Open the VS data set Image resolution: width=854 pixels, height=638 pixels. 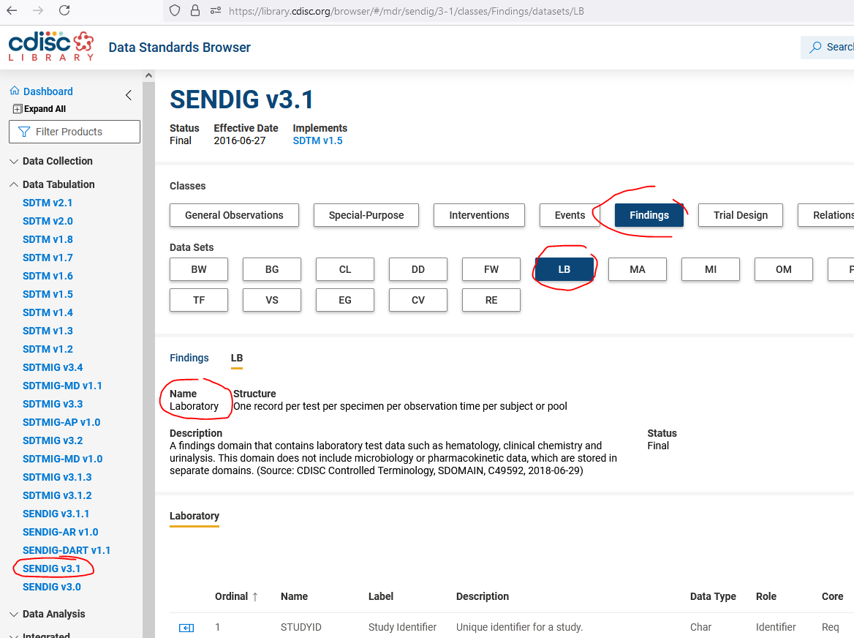click(272, 300)
